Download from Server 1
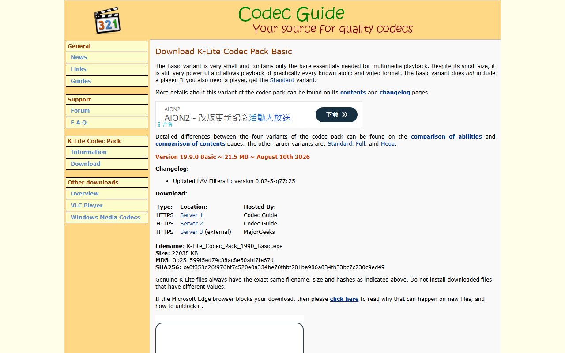Screen dimensions: 565x353 coord(192,215)
